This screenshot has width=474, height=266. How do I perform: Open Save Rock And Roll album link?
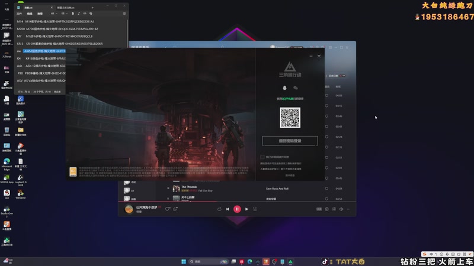pyautogui.click(x=277, y=189)
